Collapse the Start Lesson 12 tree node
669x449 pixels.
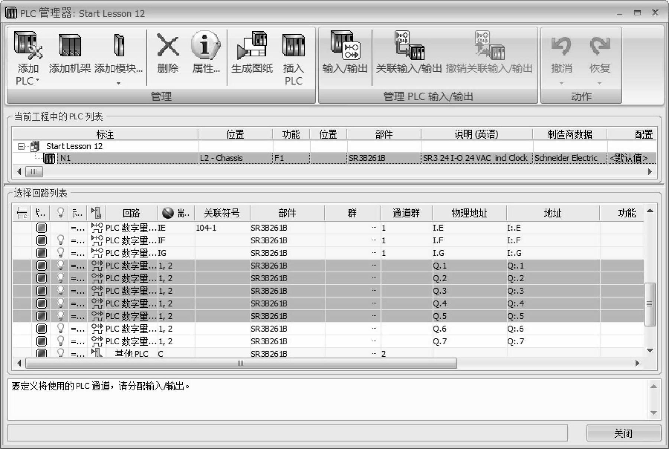[x=21, y=146]
